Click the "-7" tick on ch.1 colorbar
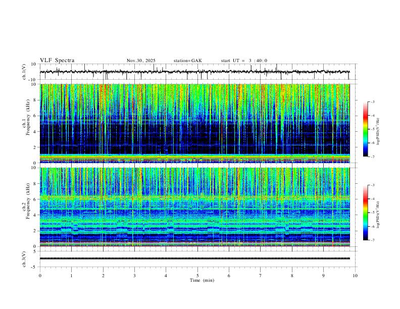 coord(372,157)
